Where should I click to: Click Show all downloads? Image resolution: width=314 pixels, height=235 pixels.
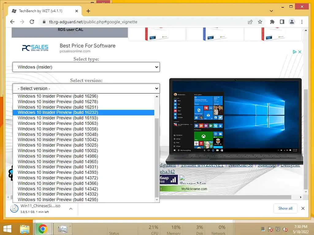click(x=285, y=208)
